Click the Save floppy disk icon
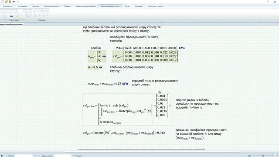 [10, 1]
